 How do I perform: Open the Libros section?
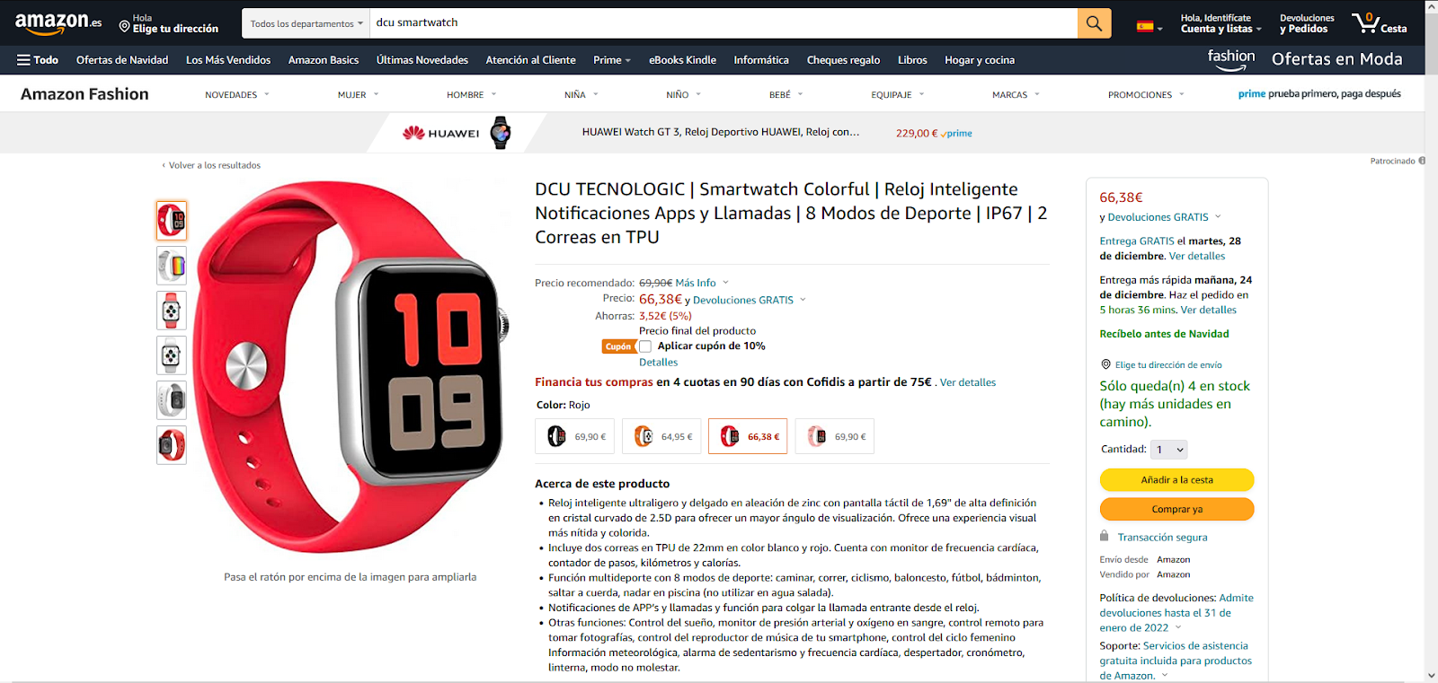pos(912,60)
